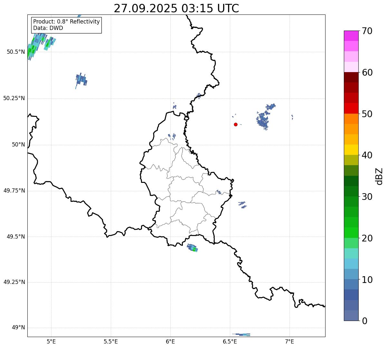This screenshot has height=348, width=387.
Task: Click the red station marker dot
Action: point(236,124)
